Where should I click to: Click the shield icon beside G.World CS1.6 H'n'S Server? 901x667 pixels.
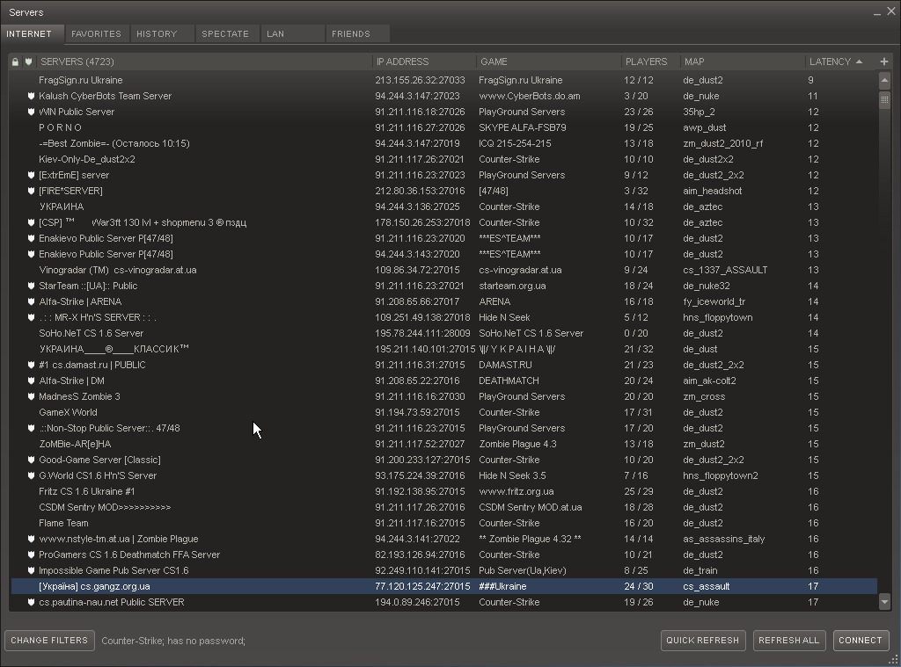(31, 475)
